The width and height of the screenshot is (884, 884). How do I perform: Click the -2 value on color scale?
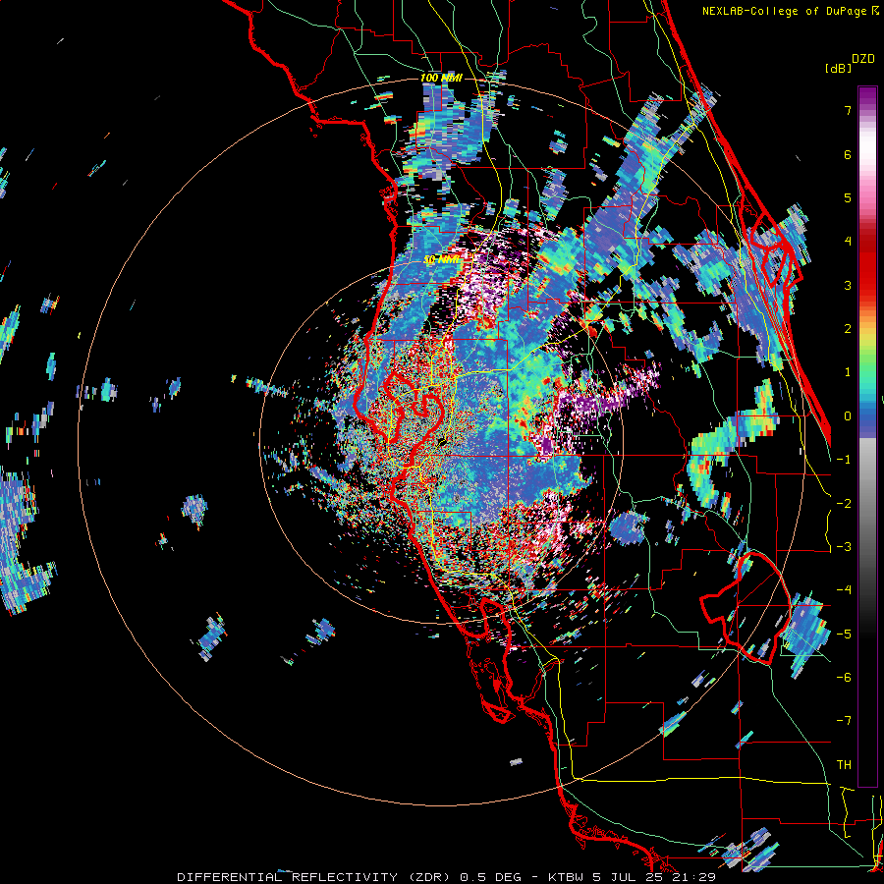844,504
